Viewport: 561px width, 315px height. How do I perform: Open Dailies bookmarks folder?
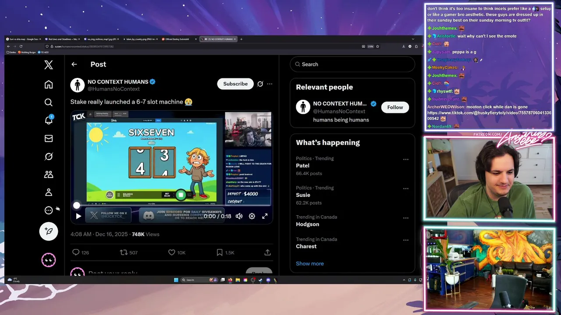pos(11,52)
